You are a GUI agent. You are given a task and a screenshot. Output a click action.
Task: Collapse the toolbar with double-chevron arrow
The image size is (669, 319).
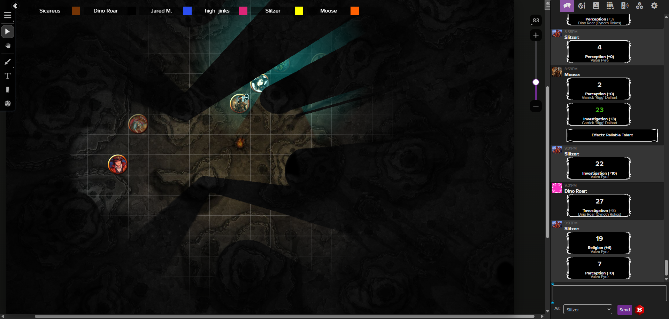(x=15, y=6)
